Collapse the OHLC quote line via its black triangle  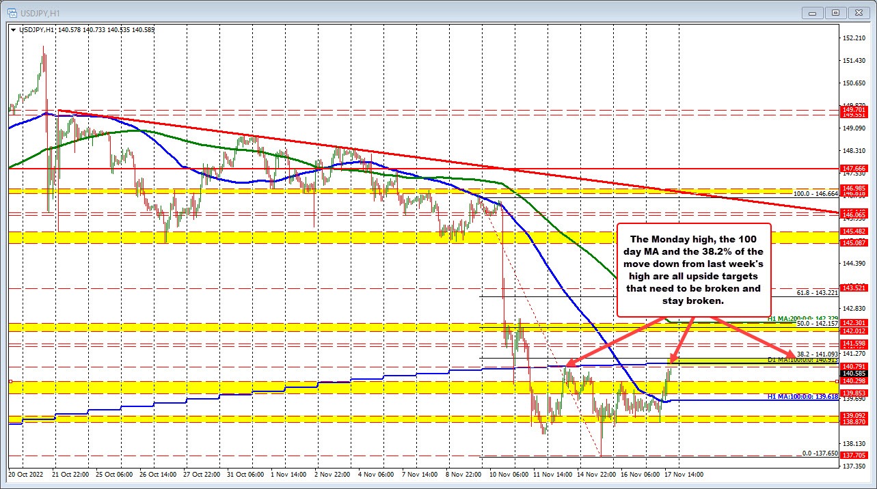pos(13,30)
